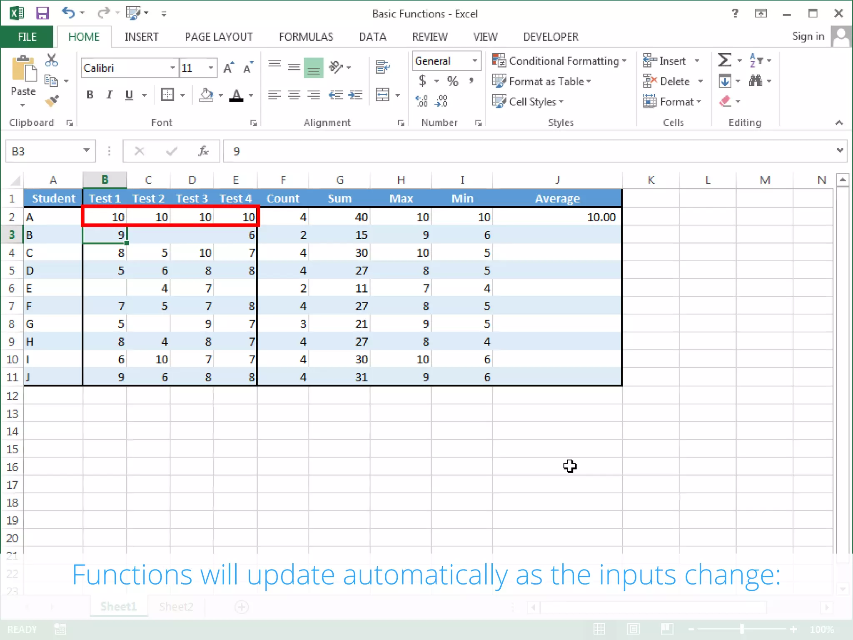
Task: Click the AutoSum sigma icon
Action: (x=724, y=60)
